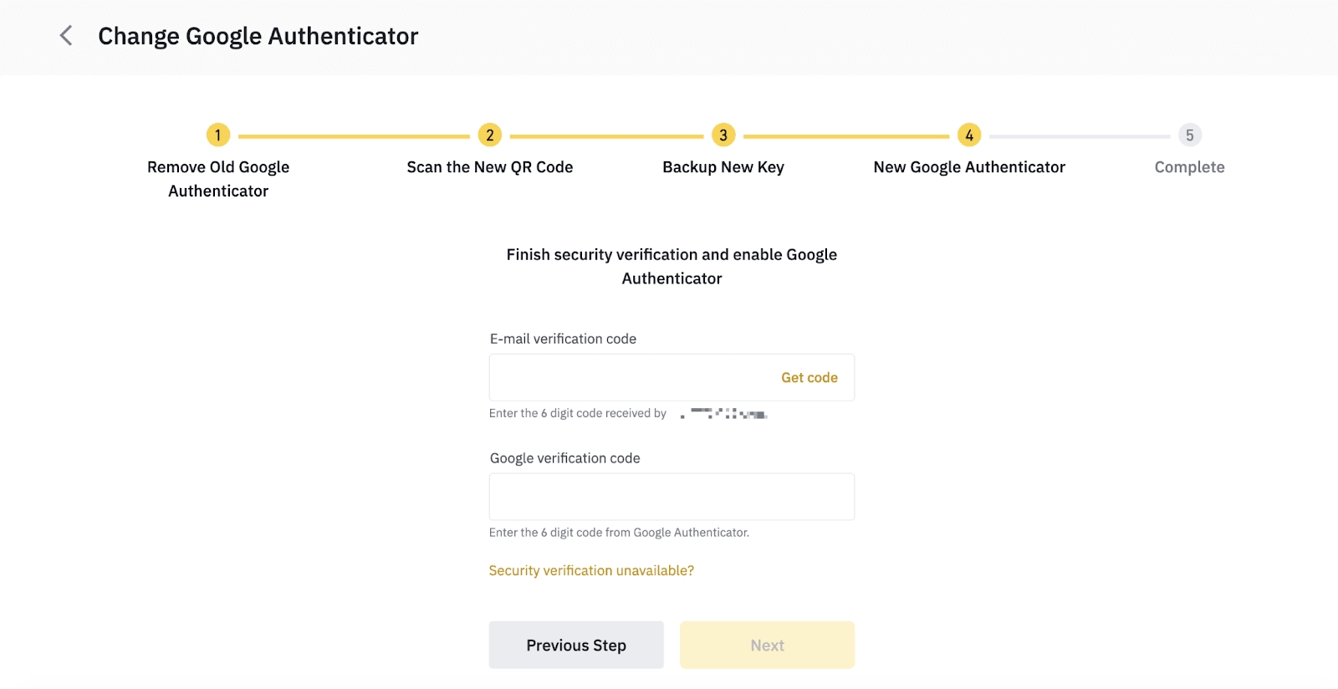Click the "Complete" step label

tap(1189, 167)
